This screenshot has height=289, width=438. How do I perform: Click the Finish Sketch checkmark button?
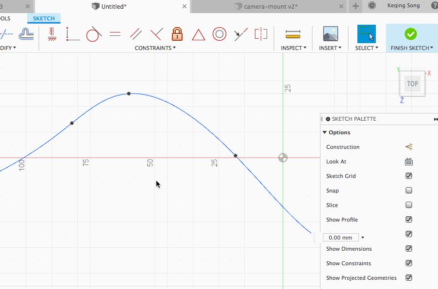click(x=411, y=34)
